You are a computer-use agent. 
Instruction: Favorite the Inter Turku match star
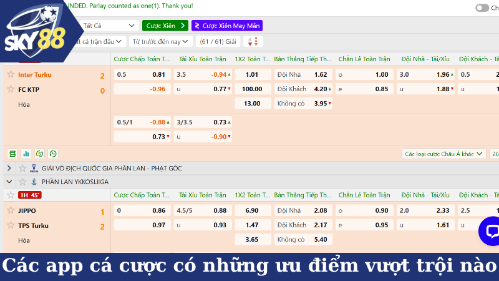coord(11,74)
